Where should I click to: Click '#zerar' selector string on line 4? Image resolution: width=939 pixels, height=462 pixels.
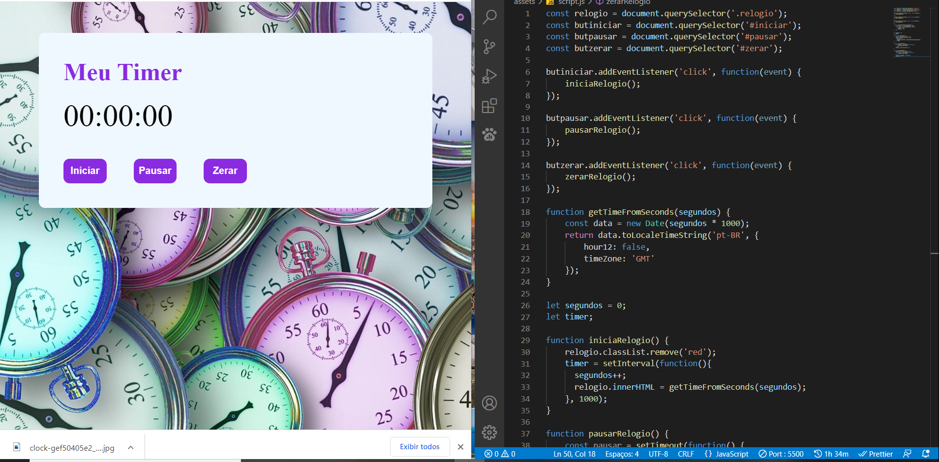pyautogui.click(x=755, y=48)
